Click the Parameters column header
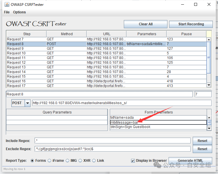The width and height of the screenshot is (218, 174). 146,34
